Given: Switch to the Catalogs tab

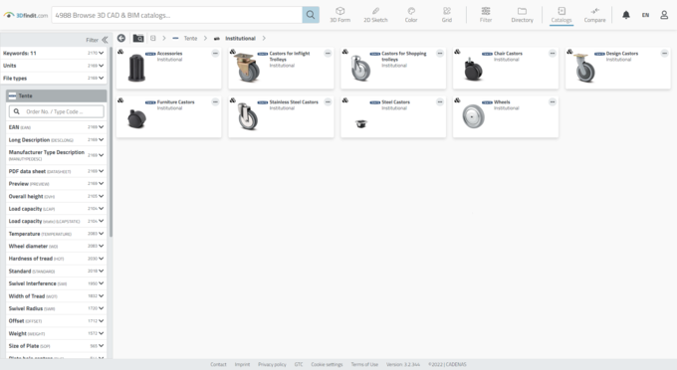Looking at the screenshot, I should (x=562, y=15).
